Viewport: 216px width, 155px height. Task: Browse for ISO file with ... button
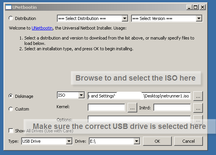[x=198, y=96]
